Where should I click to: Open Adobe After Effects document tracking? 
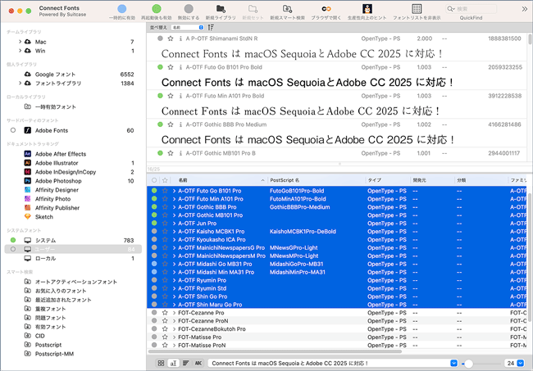point(61,154)
